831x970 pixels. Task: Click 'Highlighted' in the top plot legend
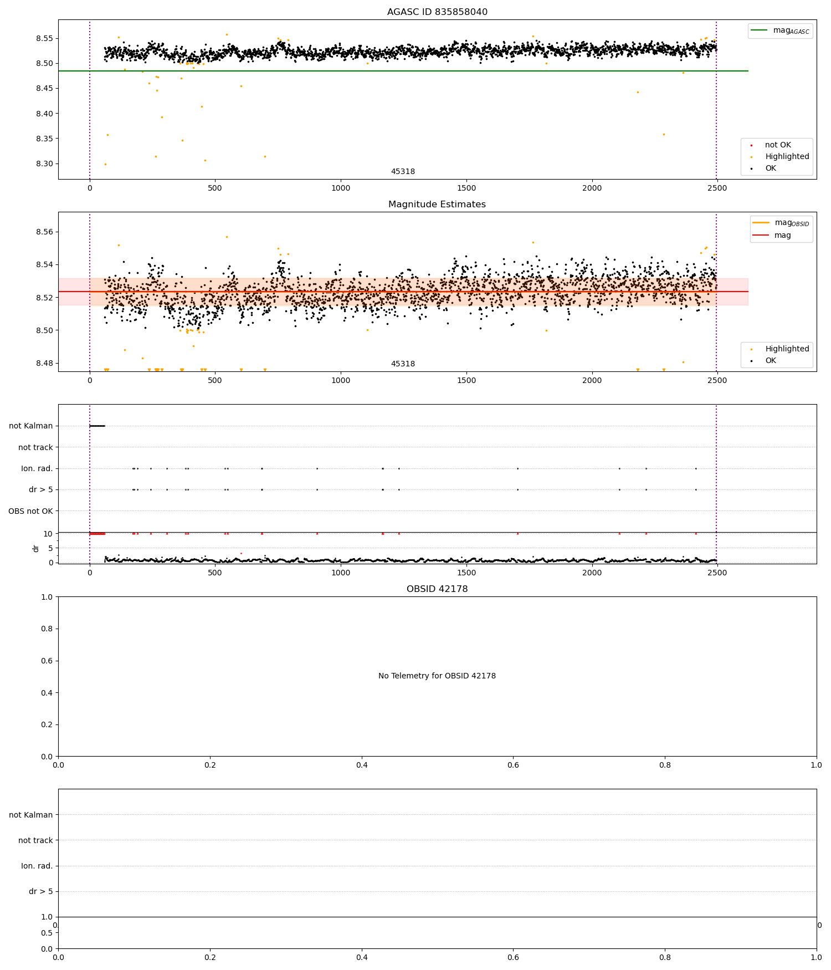(787, 157)
